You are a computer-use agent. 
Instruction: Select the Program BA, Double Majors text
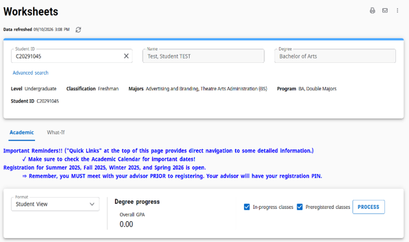306,89
